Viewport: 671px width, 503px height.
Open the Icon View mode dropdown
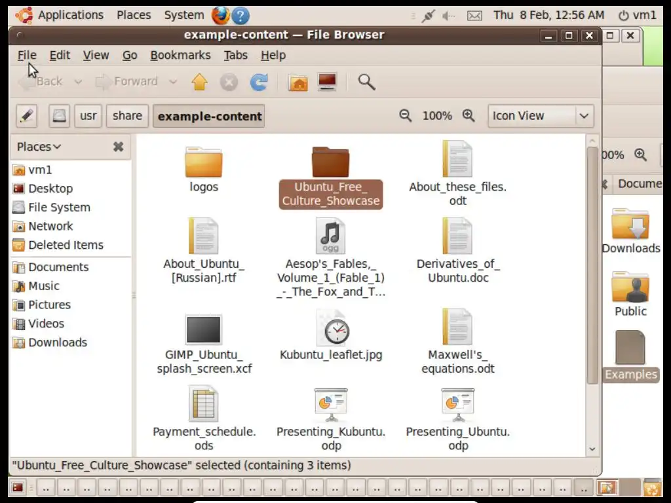(x=541, y=116)
